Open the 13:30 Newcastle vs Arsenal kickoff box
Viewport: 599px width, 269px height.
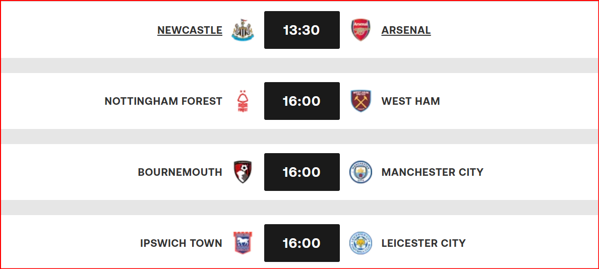point(302,30)
